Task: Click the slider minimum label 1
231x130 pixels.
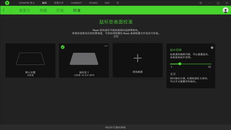Action: (171, 67)
